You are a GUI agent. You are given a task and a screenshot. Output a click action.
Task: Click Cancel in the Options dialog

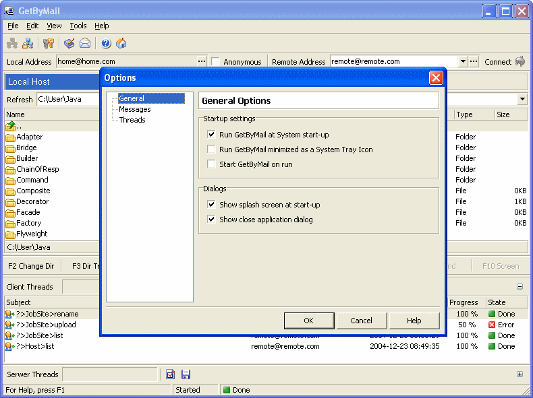point(361,321)
